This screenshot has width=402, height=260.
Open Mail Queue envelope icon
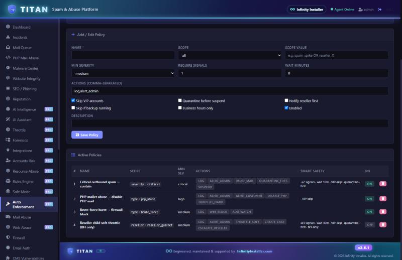[8, 47]
